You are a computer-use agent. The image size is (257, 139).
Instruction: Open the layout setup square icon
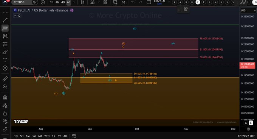(149, 2)
